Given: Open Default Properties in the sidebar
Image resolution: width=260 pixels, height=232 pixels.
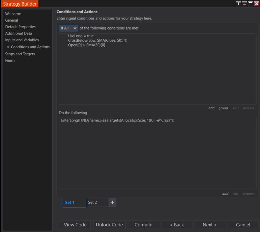Looking at the screenshot, I should [x=20, y=27].
